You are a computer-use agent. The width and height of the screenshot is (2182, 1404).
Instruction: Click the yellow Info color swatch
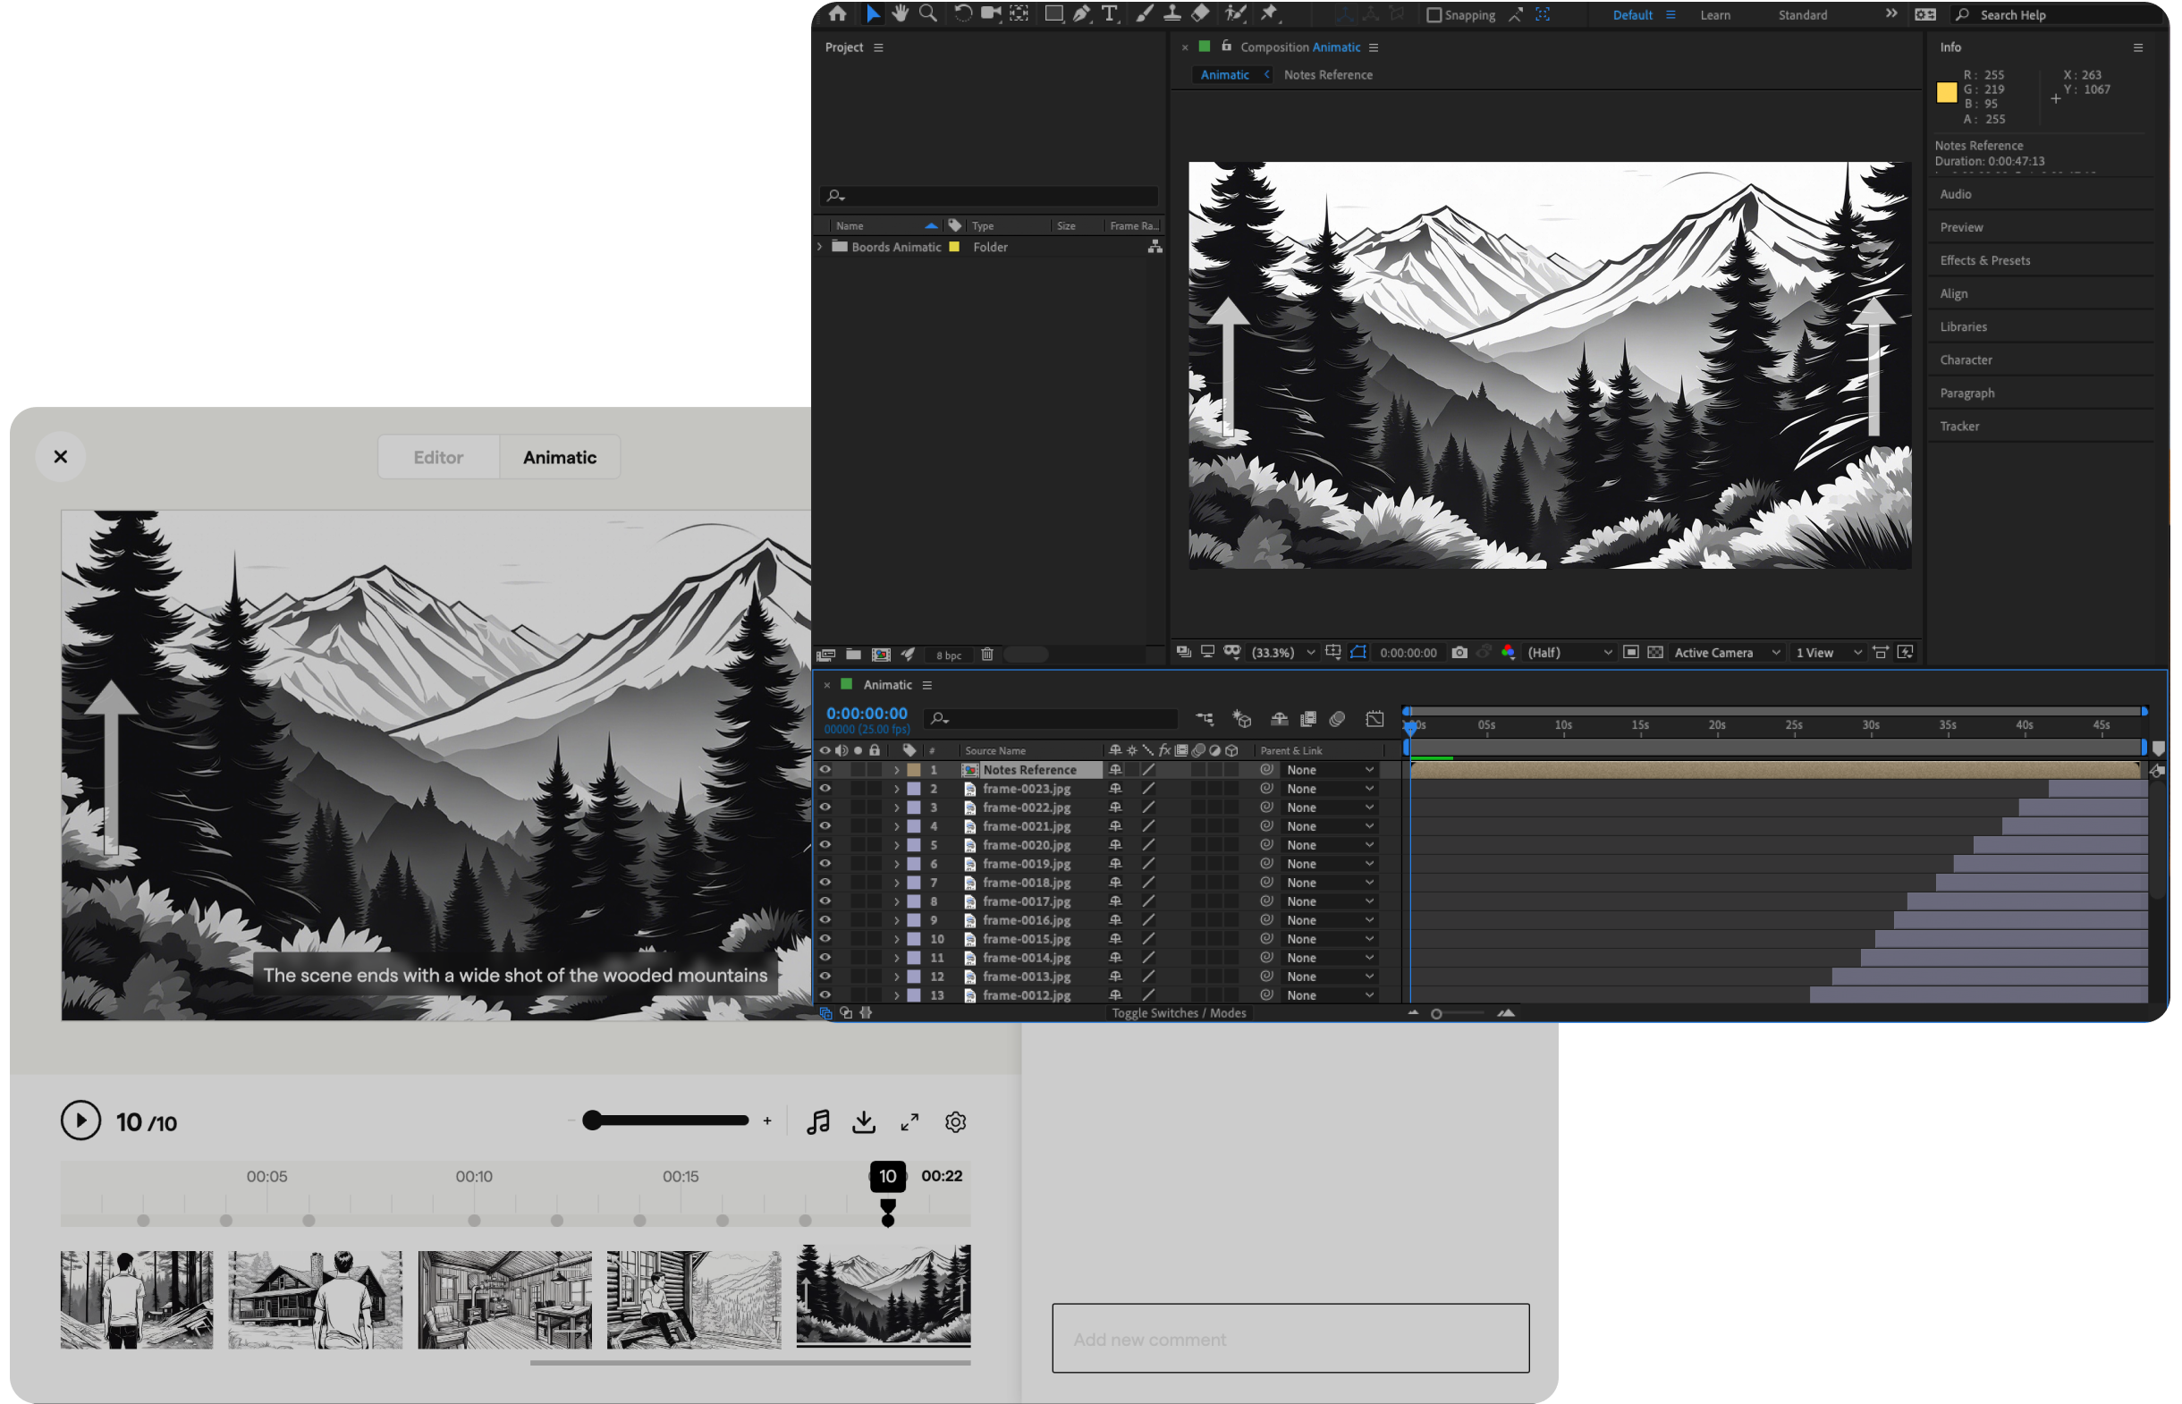tap(1947, 92)
